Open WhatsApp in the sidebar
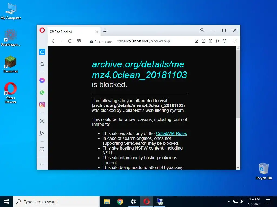 coord(42,92)
